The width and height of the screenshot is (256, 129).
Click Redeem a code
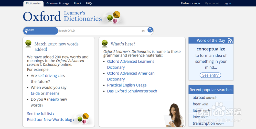coord(190,3)
